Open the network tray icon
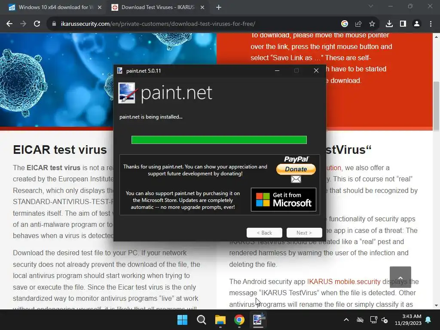This screenshot has width=440, height=330. (373, 320)
